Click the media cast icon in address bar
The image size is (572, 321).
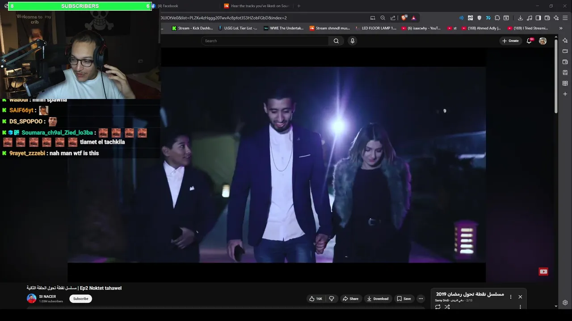[373, 18]
